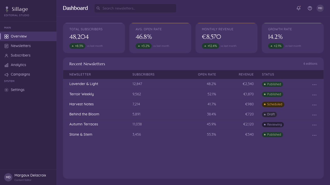This screenshot has height=185, width=330.
Task: Click Published status of Terroir Weekly
Action: (273, 94)
